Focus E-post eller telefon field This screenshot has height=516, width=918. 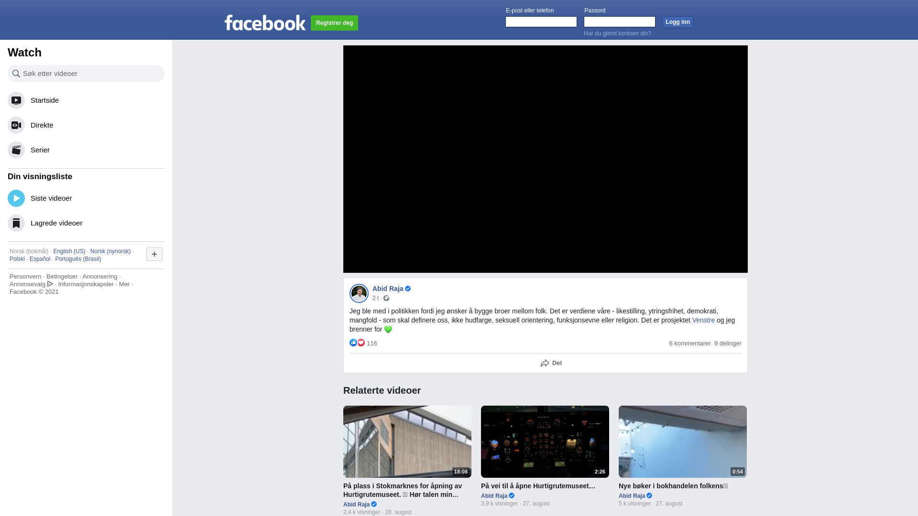click(x=541, y=22)
